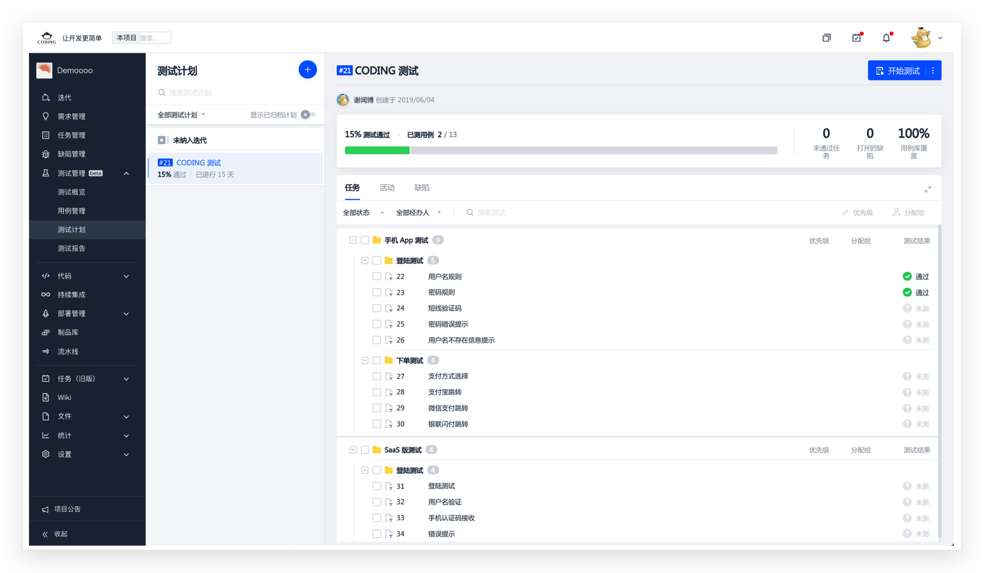
Task: Add a new test plan with plus button
Action: (x=307, y=70)
